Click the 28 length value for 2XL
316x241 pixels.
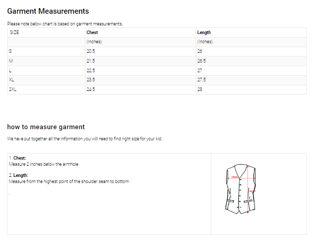click(x=200, y=89)
